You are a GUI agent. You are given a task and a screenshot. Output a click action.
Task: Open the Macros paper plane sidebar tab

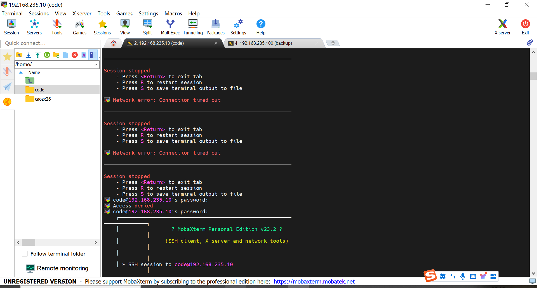(x=7, y=87)
